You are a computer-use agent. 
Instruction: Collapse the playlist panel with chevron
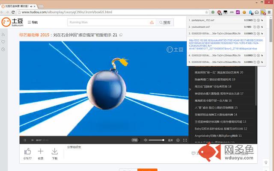pyautogui.click(x=190, y=89)
